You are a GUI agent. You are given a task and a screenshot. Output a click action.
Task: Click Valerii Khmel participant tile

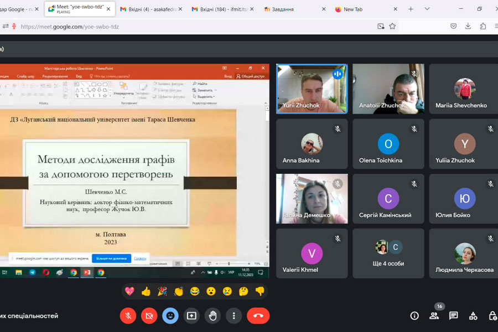click(312, 253)
